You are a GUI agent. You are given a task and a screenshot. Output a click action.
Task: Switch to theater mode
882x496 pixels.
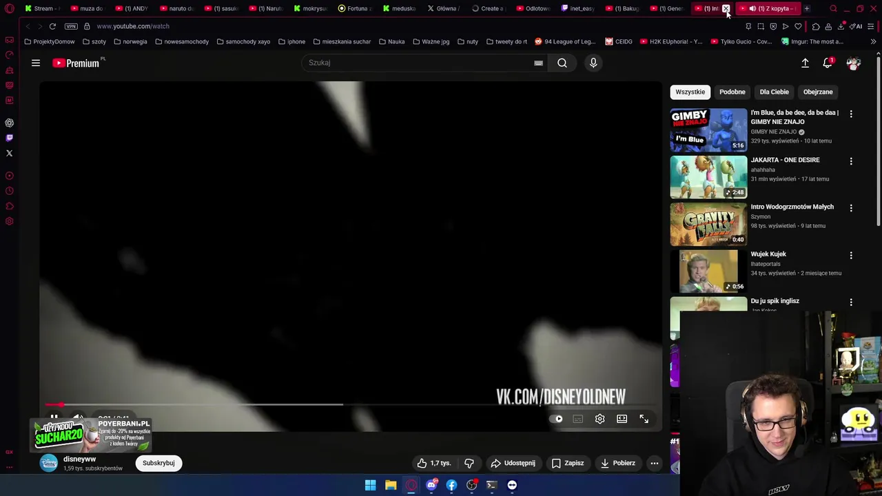pyautogui.click(x=622, y=419)
